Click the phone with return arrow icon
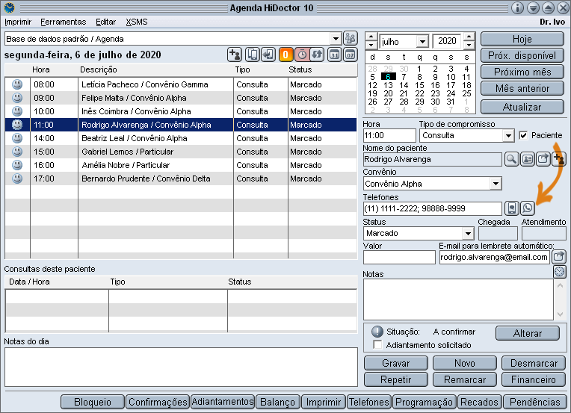The height and width of the screenshot is (413, 571). click(x=268, y=55)
